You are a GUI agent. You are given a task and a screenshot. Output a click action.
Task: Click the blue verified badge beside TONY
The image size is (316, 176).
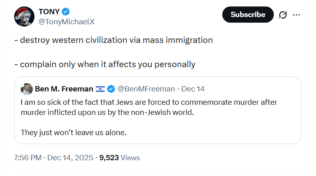pyautogui.click(x=65, y=11)
